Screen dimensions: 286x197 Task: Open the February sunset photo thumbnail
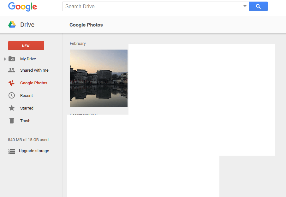coord(98,78)
